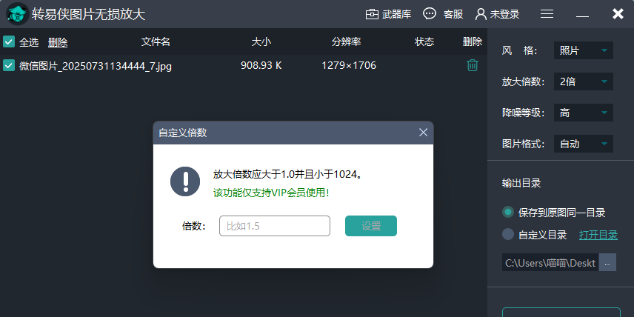The image size is (634, 317).
Task: Open the 图片格式 format dropdown
Action: (583, 144)
